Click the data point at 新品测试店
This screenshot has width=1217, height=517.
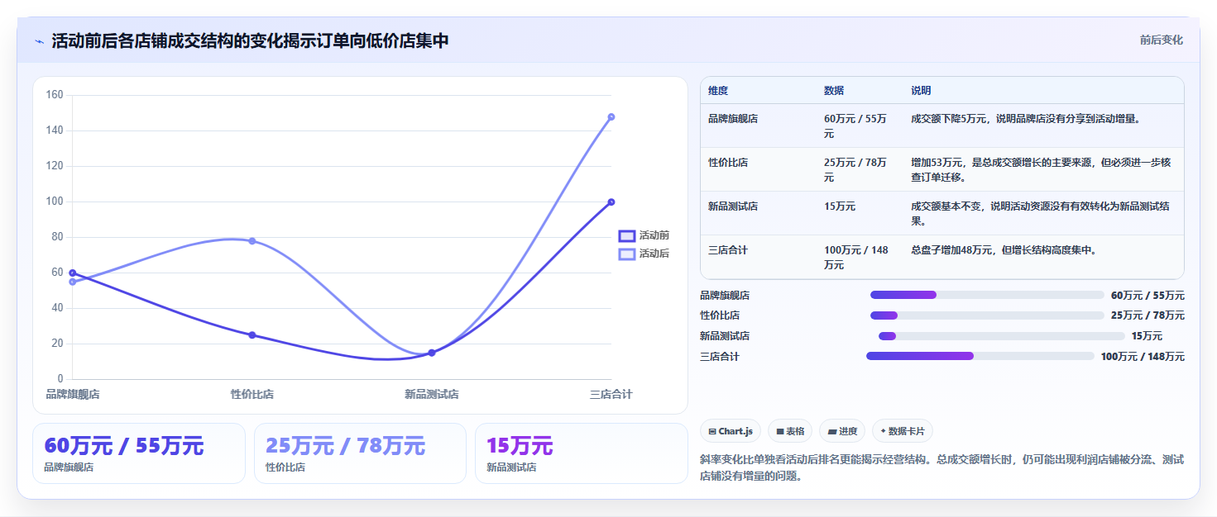tap(432, 353)
